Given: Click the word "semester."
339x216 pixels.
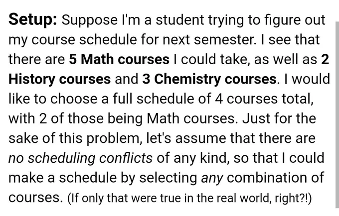Looking at the screenshot, I should pos(225,40).
